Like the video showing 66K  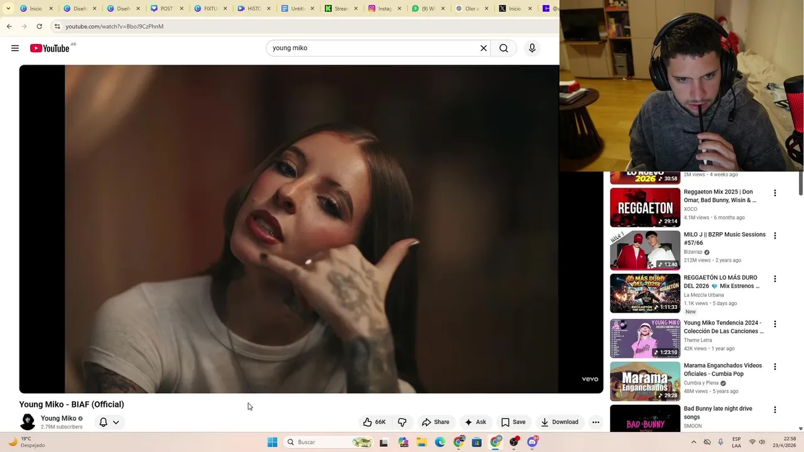point(374,422)
